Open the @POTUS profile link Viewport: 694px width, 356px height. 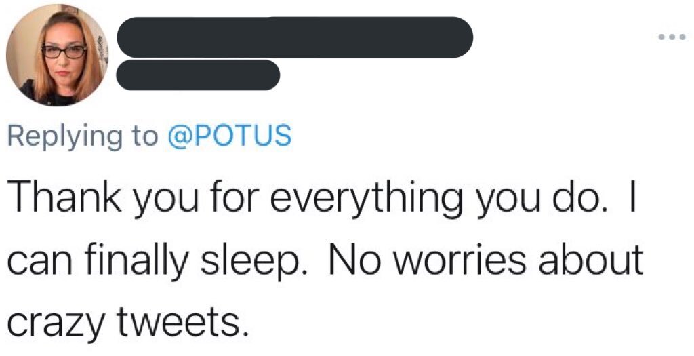230,136
